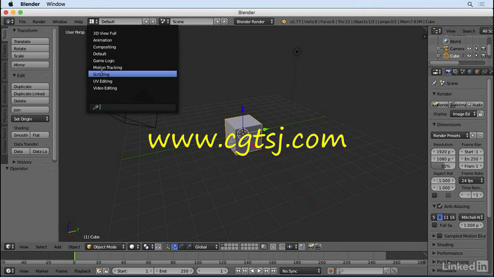Viewport: 494px width, 277px height.
Task: Add a new screen layout
Action: point(146,22)
